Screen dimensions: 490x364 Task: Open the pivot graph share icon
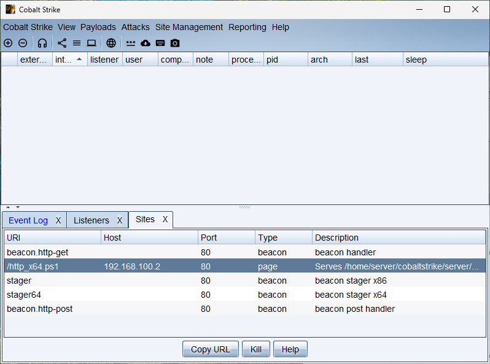62,43
